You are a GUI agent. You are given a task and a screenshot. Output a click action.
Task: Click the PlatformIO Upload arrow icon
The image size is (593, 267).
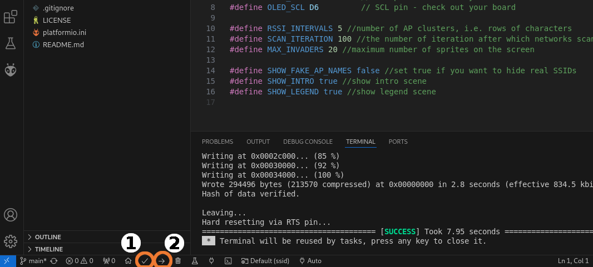(x=161, y=260)
